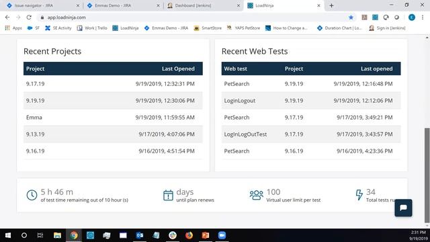Click the page vertical scrollbar thumb
This screenshot has height=242, width=430.
click(x=427, y=175)
